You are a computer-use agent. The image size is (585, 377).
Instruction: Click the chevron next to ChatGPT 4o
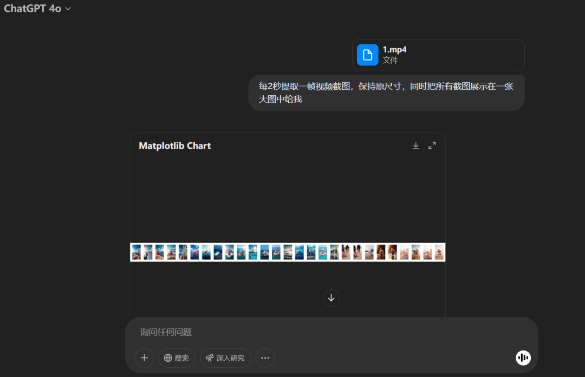(68, 9)
